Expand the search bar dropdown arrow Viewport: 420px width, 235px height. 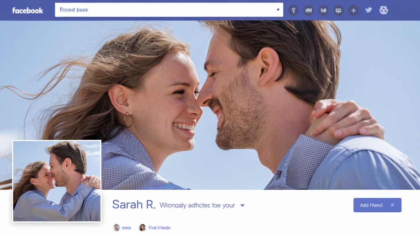278,10
